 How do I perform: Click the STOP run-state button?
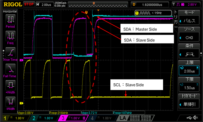tap(29, 4)
